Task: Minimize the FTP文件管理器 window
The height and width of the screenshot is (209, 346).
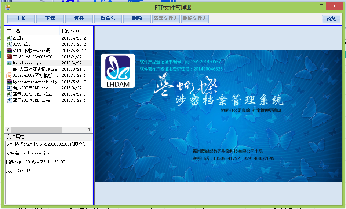Action: tap(312, 7)
